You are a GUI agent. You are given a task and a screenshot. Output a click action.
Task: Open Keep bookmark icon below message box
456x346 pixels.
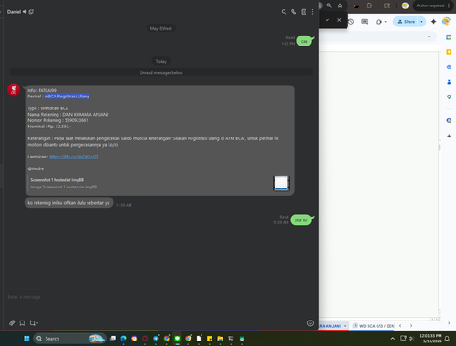tap(22, 323)
